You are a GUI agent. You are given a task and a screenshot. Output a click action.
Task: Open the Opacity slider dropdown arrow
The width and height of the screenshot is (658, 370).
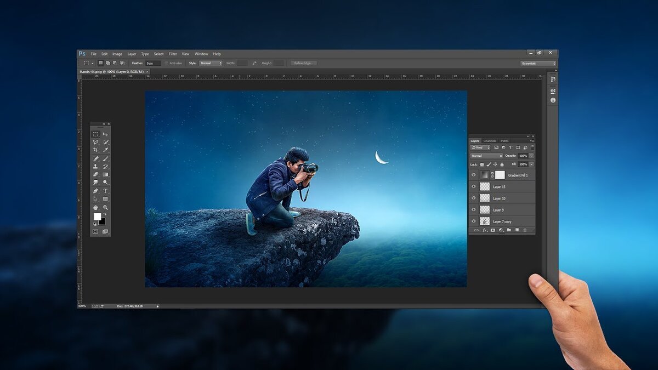532,156
